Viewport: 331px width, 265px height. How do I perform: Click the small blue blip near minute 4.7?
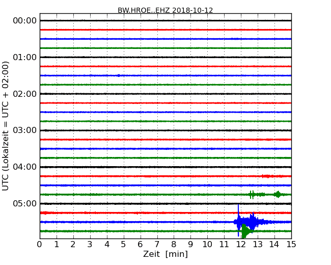click(x=119, y=75)
